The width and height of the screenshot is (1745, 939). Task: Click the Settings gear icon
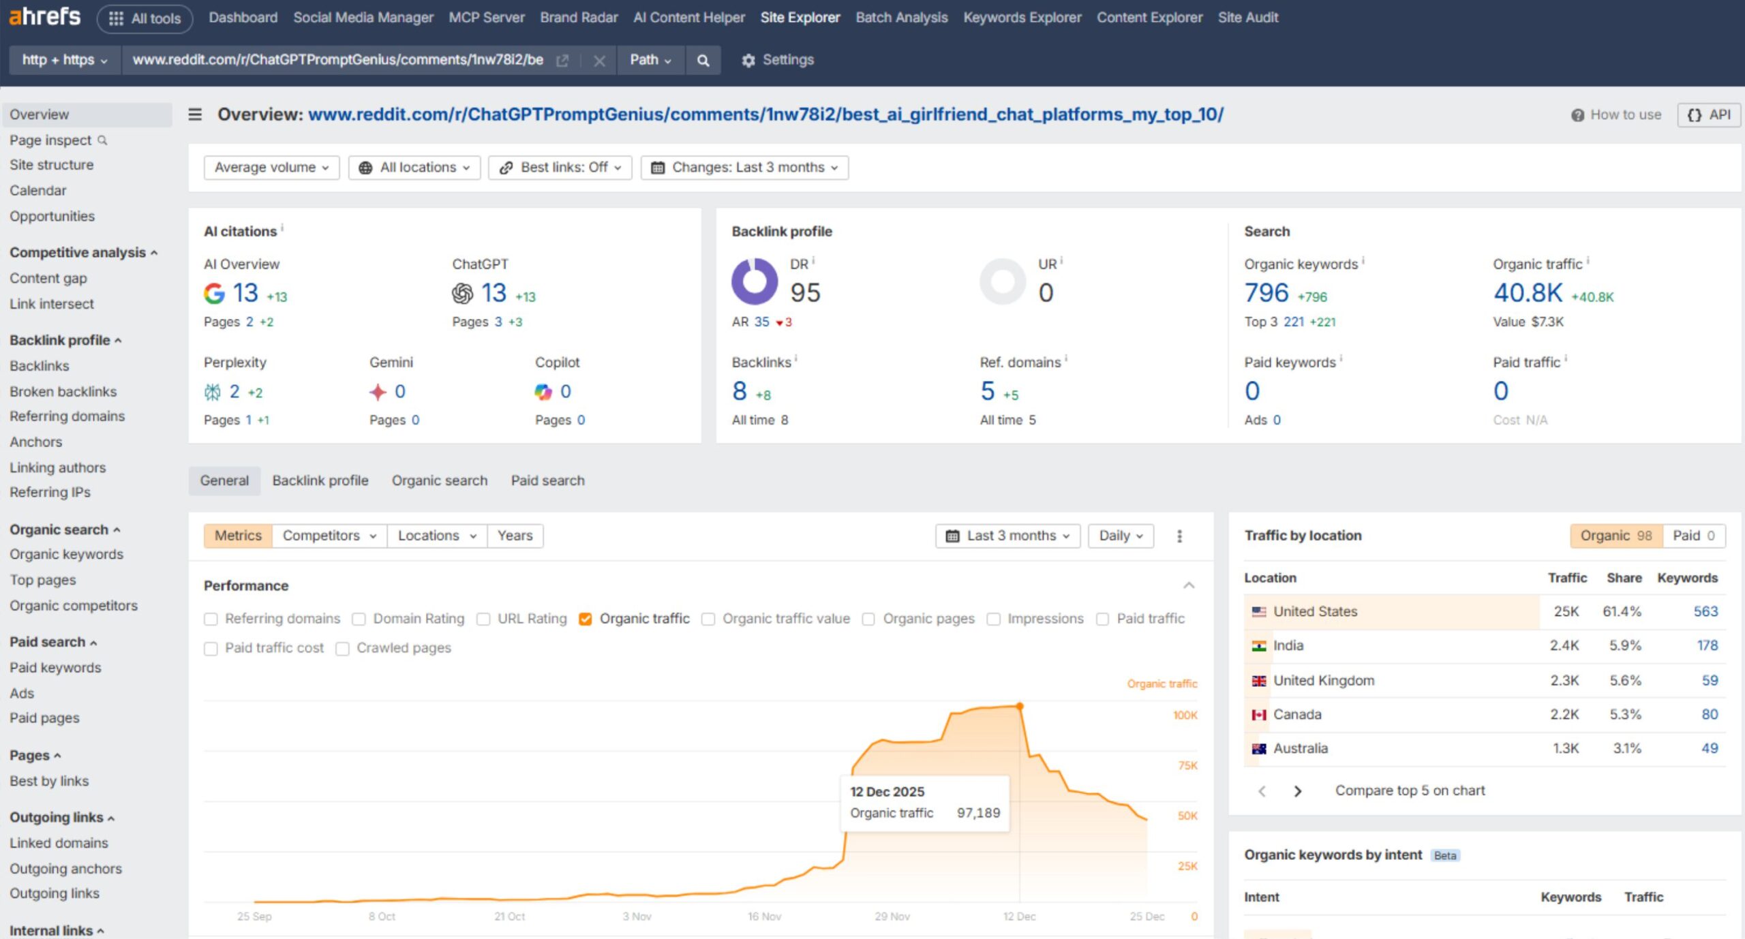(x=748, y=61)
